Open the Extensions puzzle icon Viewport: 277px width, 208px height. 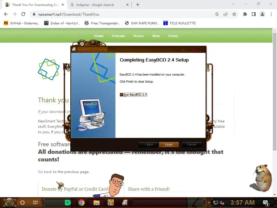(x=245, y=14)
